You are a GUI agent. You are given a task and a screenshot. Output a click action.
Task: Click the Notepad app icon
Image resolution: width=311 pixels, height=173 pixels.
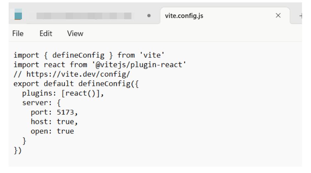pyautogui.click(x=18, y=16)
